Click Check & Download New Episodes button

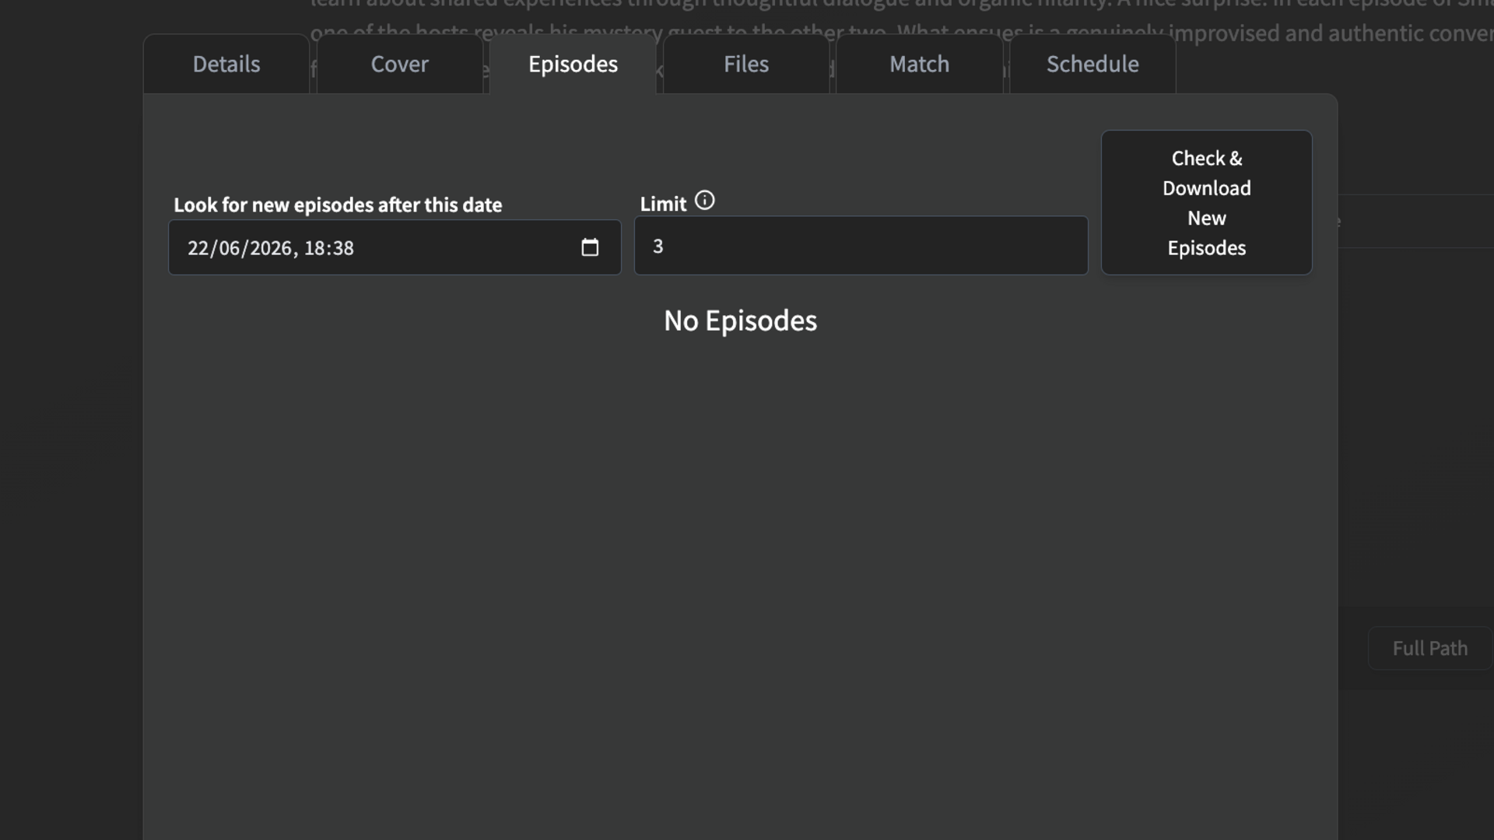click(x=1206, y=202)
